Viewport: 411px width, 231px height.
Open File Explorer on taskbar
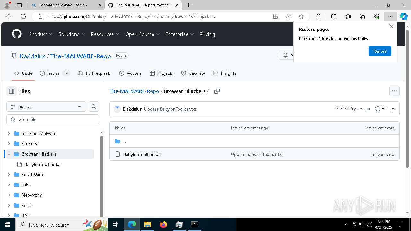148,225
